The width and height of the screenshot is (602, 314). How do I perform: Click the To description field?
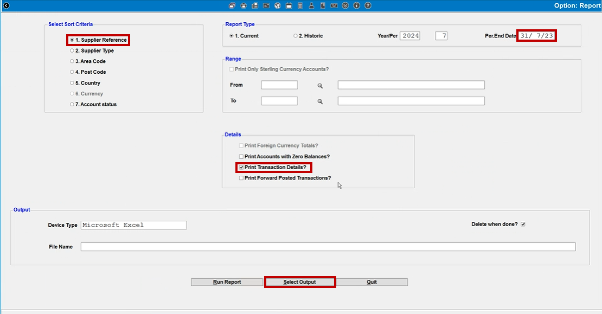pos(411,101)
